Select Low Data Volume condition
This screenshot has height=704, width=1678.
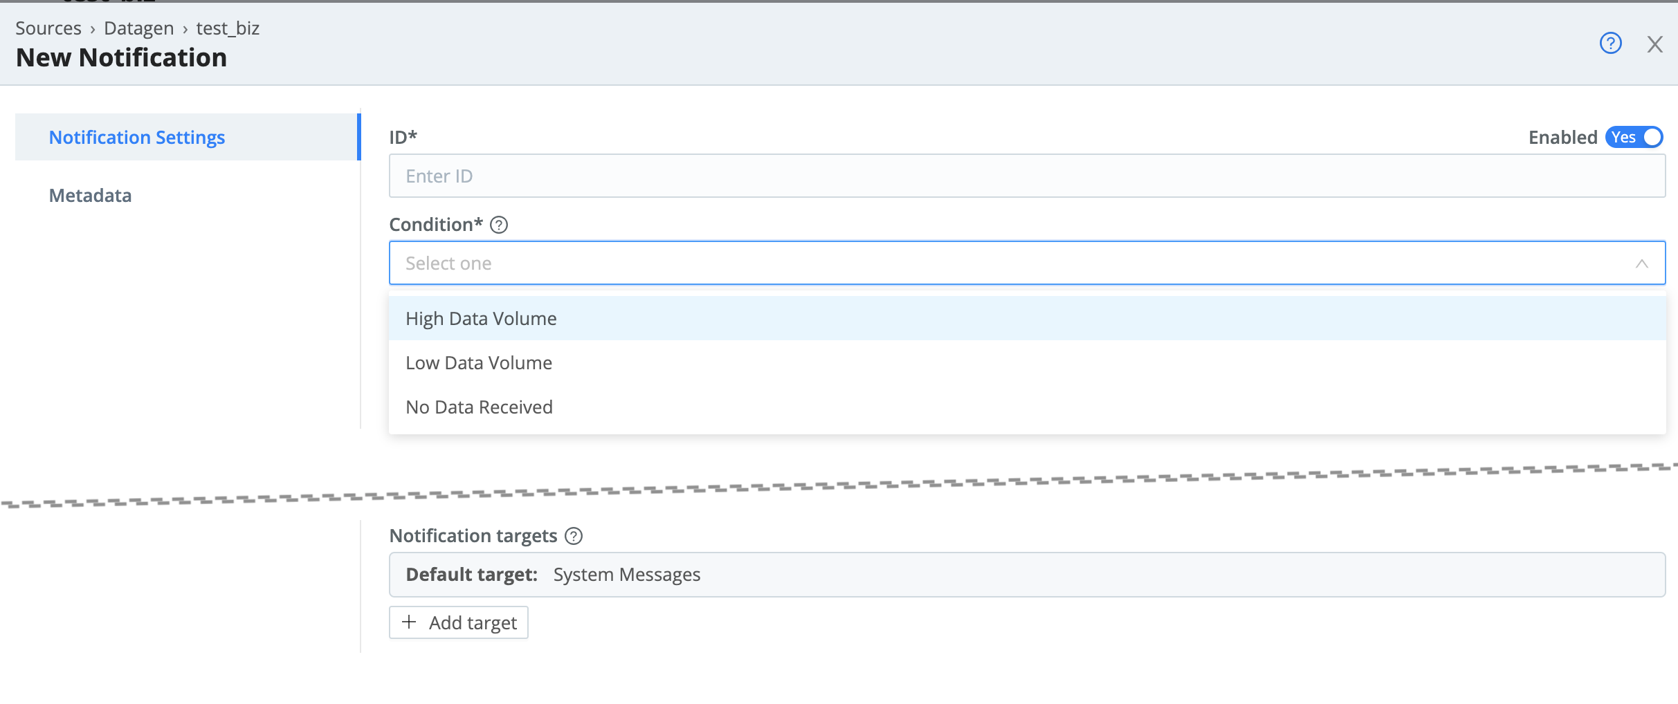[479, 362]
